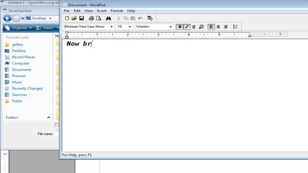Toggle Underline formatting button
Viewport: 308px width, 173px height.
pyautogui.click(x=194, y=27)
